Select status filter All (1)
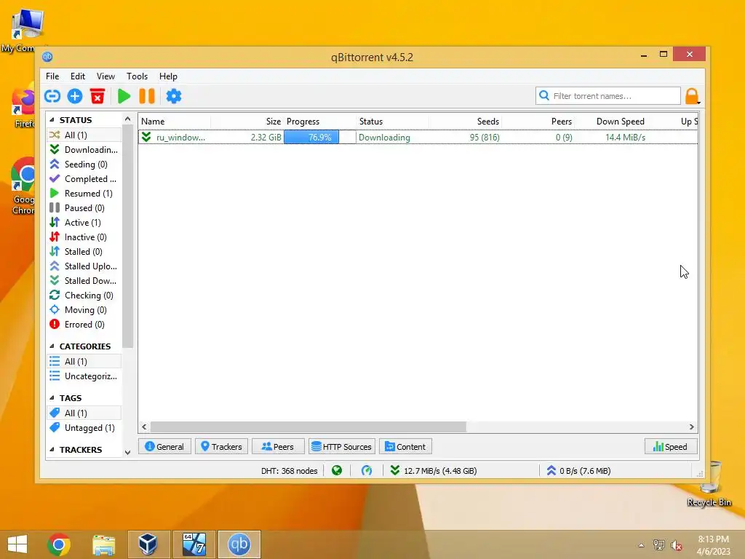Image resolution: width=745 pixels, height=559 pixels. pyautogui.click(x=84, y=135)
